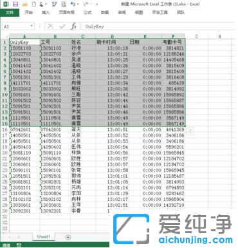Expand touch mode options dropdown arrow
The height and width of the screenshot is (248, 238).
46,4
